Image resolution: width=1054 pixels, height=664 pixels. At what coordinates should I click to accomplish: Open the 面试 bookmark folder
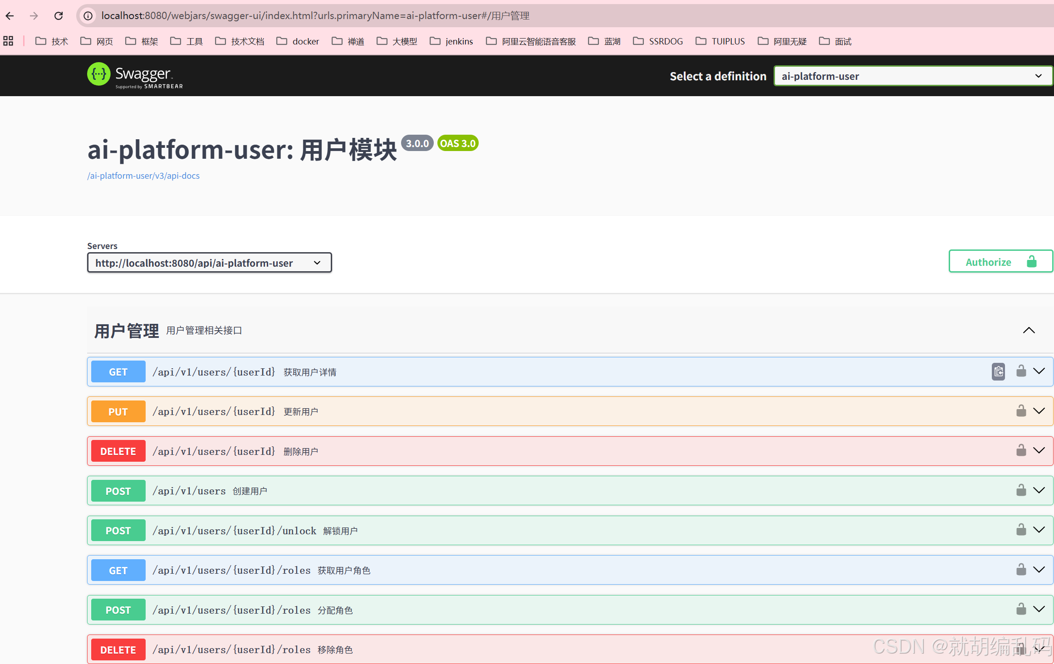(x=835, y=41)
